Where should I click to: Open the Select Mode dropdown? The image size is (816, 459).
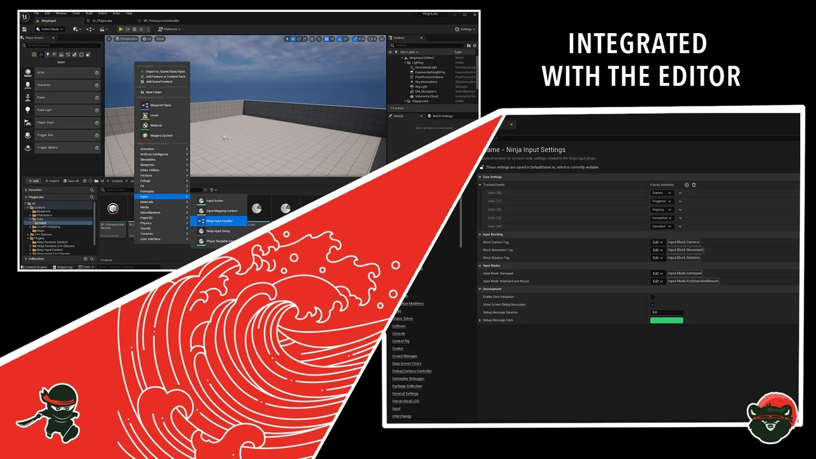[50, 29]
